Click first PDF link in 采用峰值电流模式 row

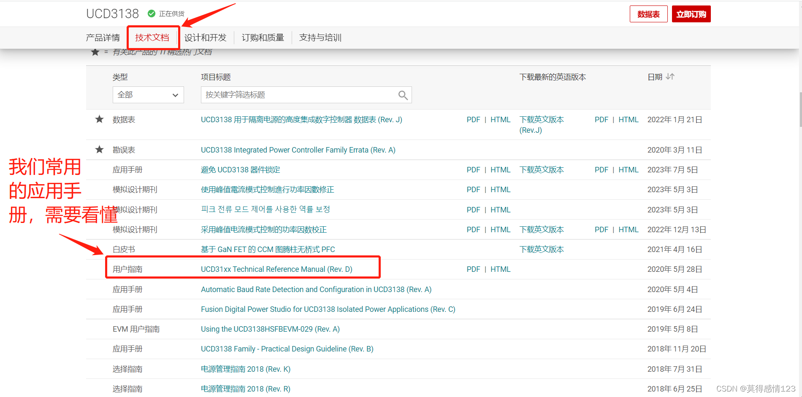(x=473, y=230)
